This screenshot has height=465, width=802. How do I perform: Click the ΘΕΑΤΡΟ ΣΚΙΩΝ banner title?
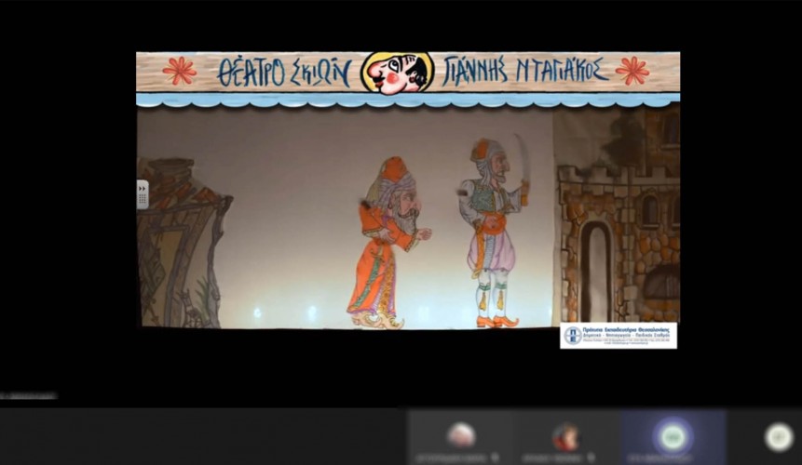tap(284, 73)
